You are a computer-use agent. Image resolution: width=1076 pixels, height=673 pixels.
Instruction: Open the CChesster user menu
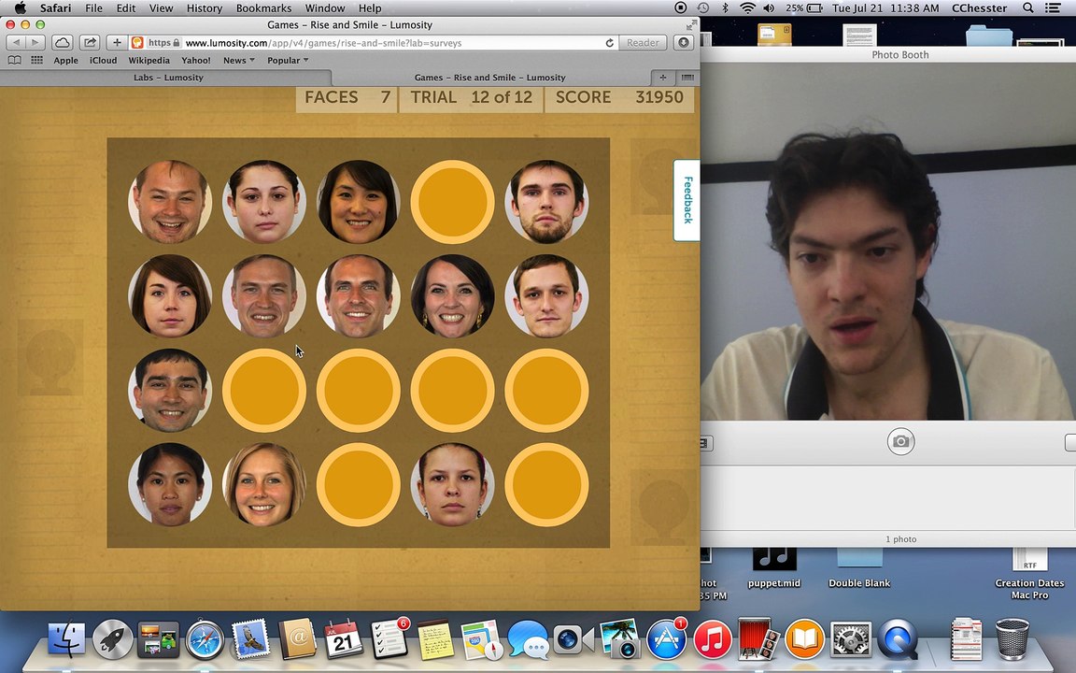tap(979, 8)
